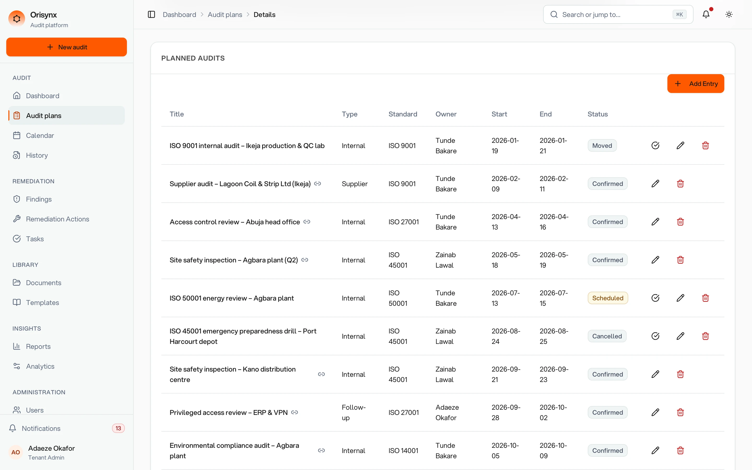Open Remediation Actions in sidebar
The width and height of the screenshot is (752, 470).
click(67, 219)
